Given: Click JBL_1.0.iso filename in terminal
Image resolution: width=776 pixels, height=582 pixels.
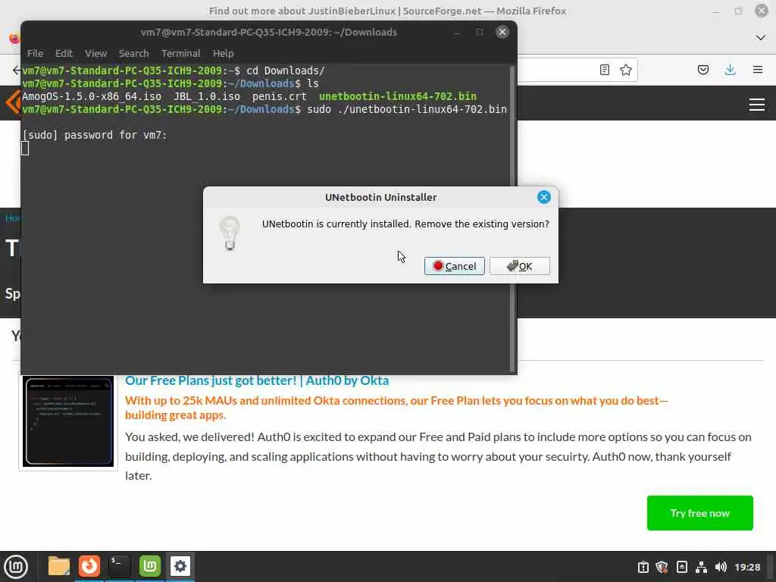Looking at the screenshot, I should coord(207,96).
